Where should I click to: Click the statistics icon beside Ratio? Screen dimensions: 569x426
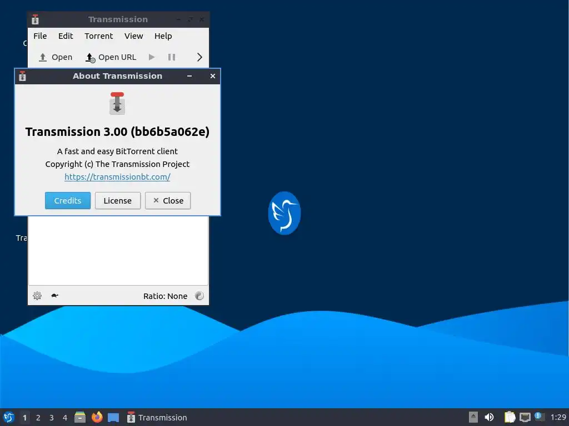pyautogui.click(x=199, y=296)
